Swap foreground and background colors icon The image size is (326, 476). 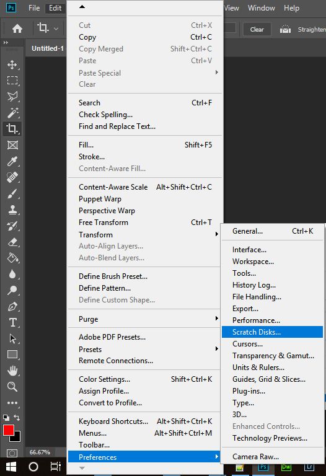(17, 418)
